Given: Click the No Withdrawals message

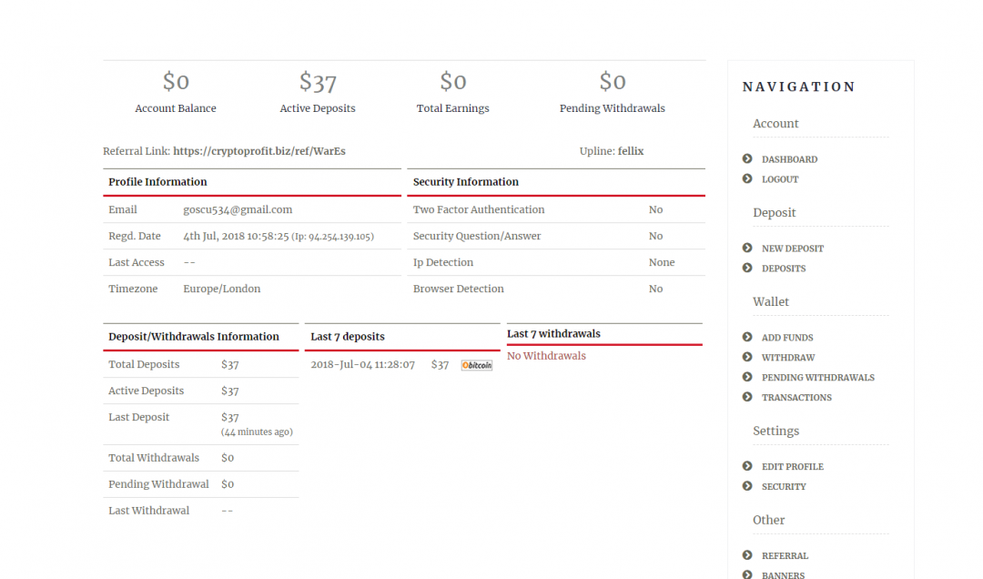Looking at the screenshot, I should pyautogui.click(x=546, y=356).
